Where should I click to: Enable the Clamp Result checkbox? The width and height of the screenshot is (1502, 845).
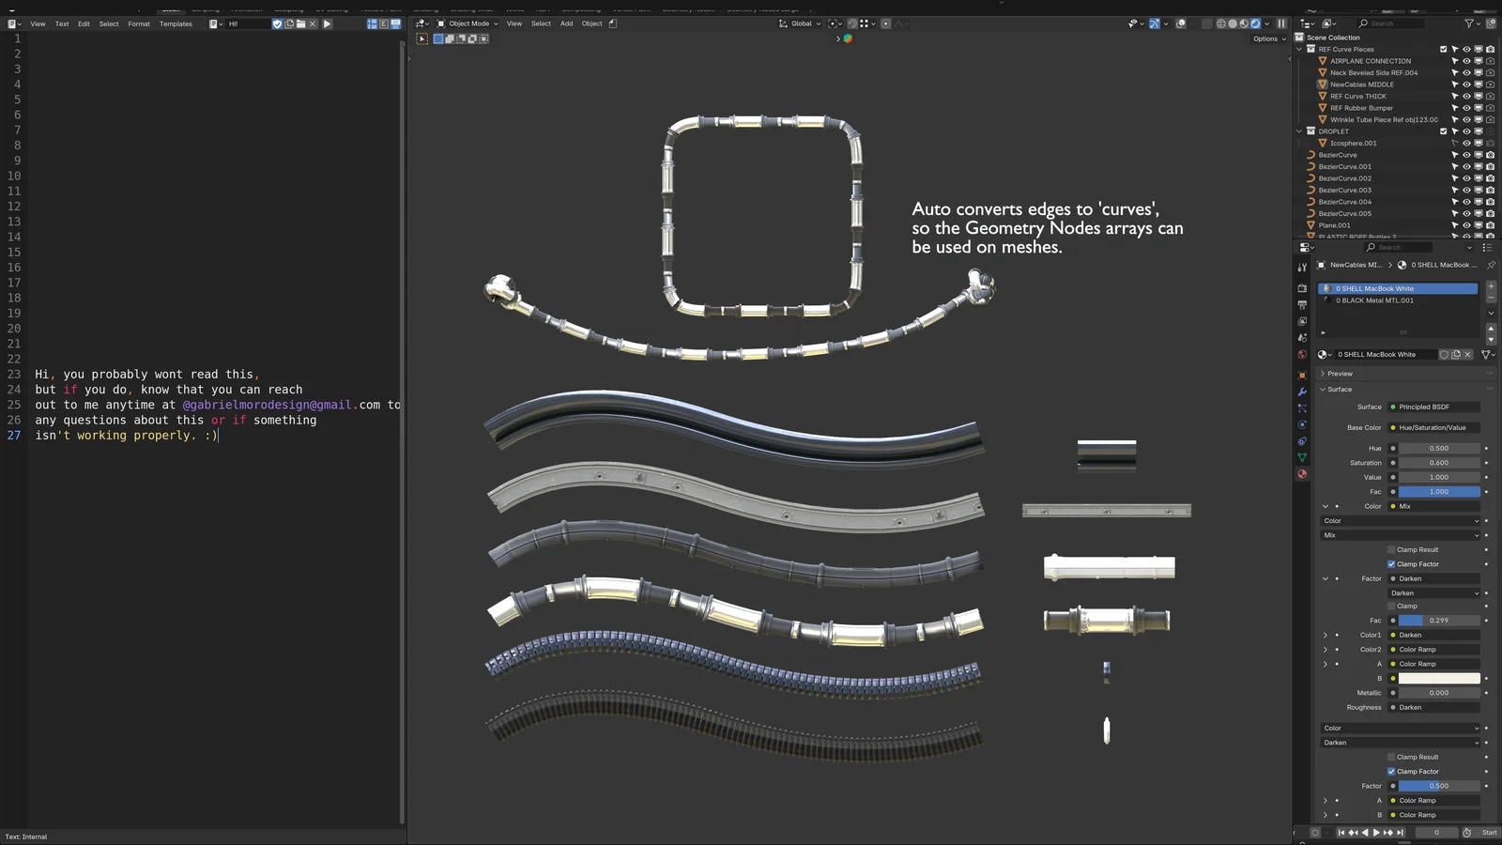point(1391,549)
